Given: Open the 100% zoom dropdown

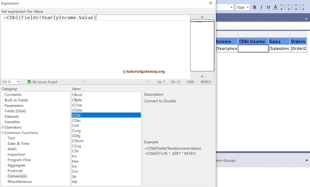Looking at the screenshot, I should click(17, 81).
